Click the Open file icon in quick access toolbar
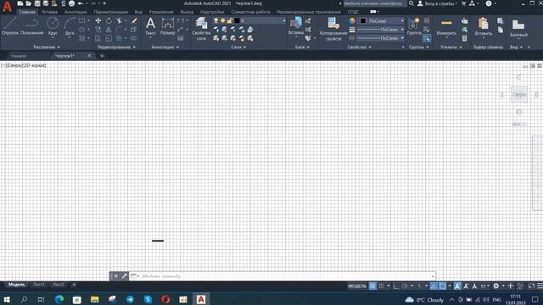The height and width of the screenshot is (305, 543). [x=28, y=3]
